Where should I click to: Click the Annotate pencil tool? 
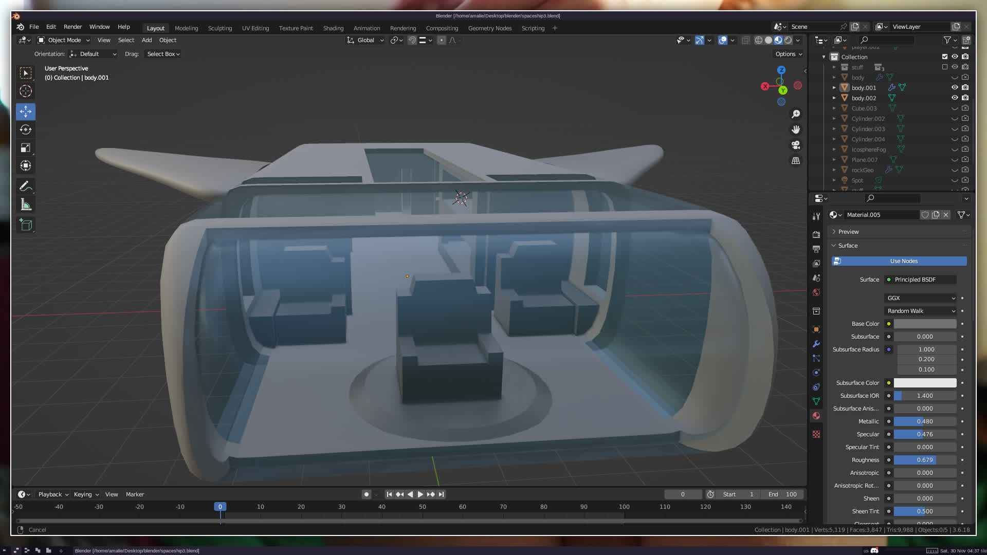26,186
